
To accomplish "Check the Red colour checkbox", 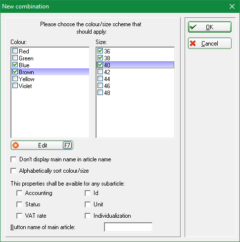I will click(15, 51).
